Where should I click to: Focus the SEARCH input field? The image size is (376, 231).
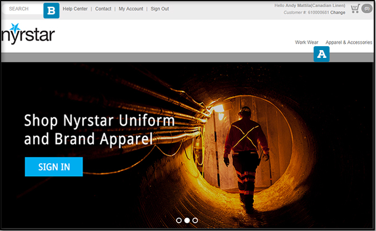(22, 9)
